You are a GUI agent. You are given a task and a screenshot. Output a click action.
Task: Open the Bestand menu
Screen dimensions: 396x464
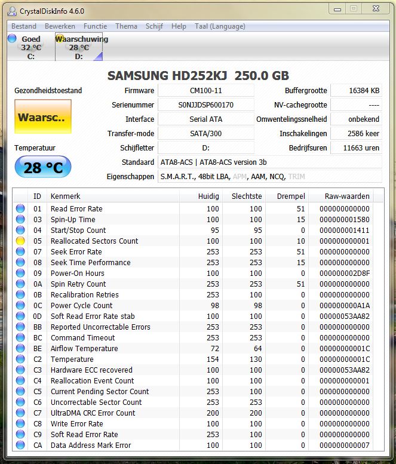(24, 26)
